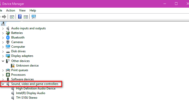This screenshot has width=189, height=102.
Task: Expand the Cameras category
Action: (x=3, y=42)
